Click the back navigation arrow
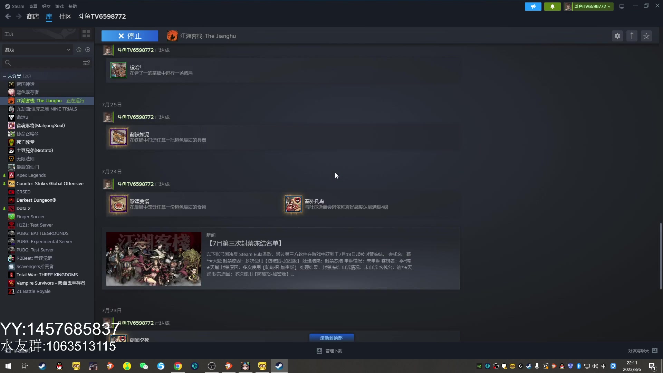 pos(8,16)
